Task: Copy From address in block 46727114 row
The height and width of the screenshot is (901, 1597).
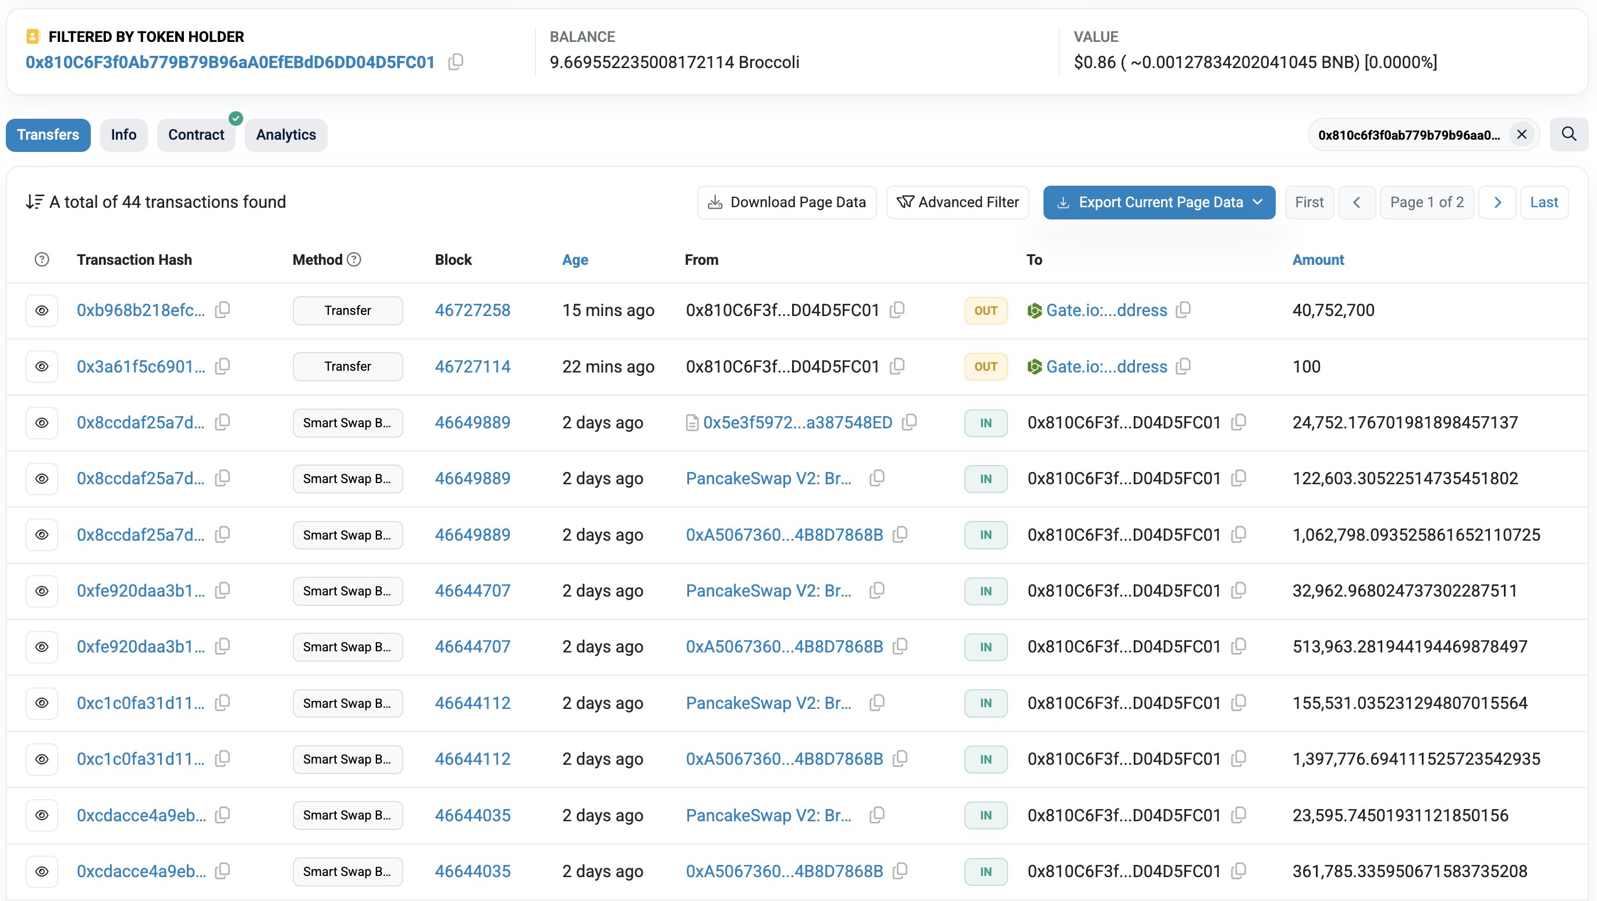Action: [897, 366]
